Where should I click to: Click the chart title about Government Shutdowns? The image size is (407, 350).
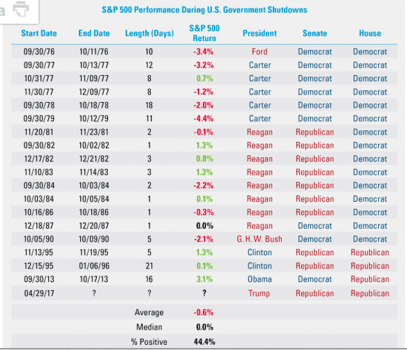[x=204, y=10]
